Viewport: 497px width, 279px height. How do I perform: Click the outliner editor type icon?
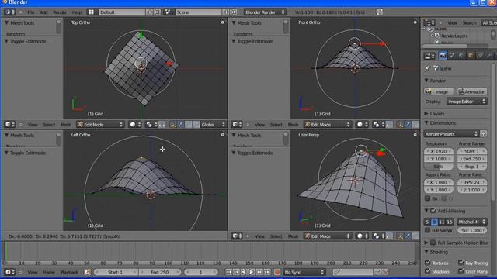tap(429, 22)
